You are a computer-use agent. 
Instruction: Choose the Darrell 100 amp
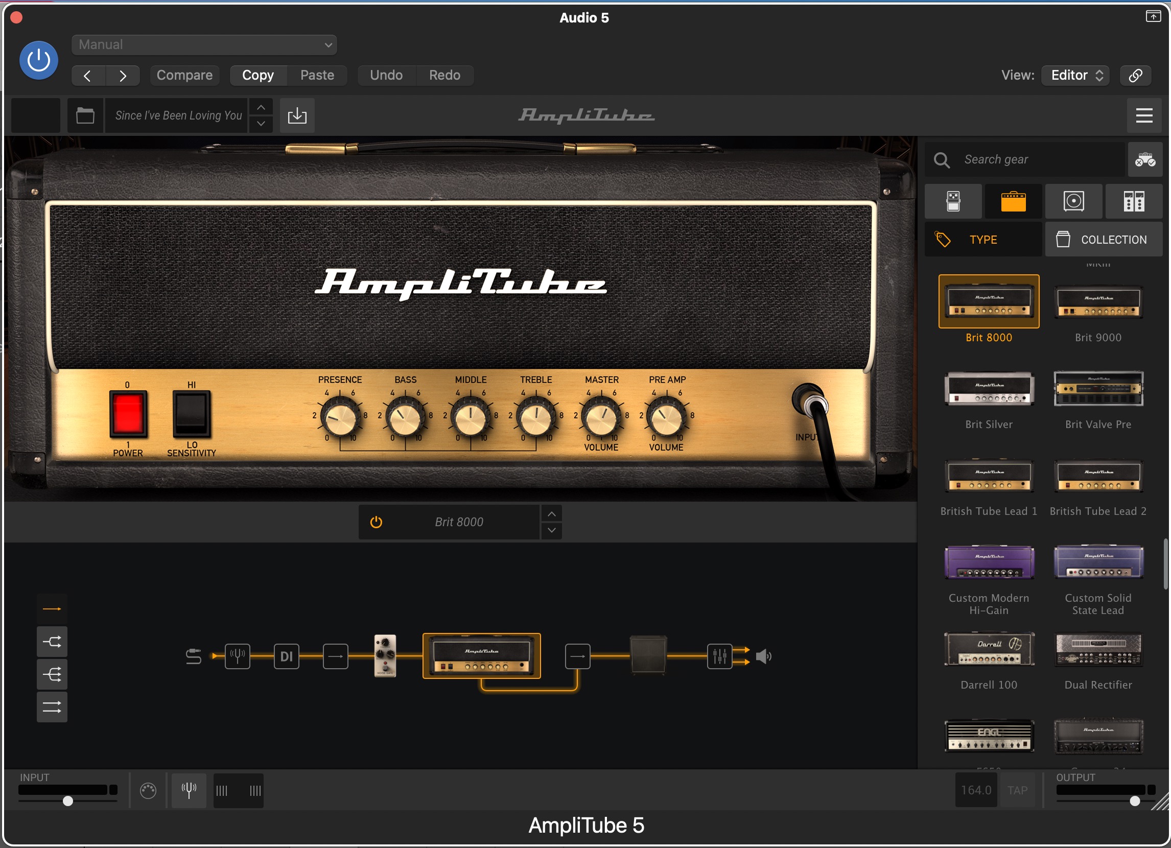pos(989,649)
